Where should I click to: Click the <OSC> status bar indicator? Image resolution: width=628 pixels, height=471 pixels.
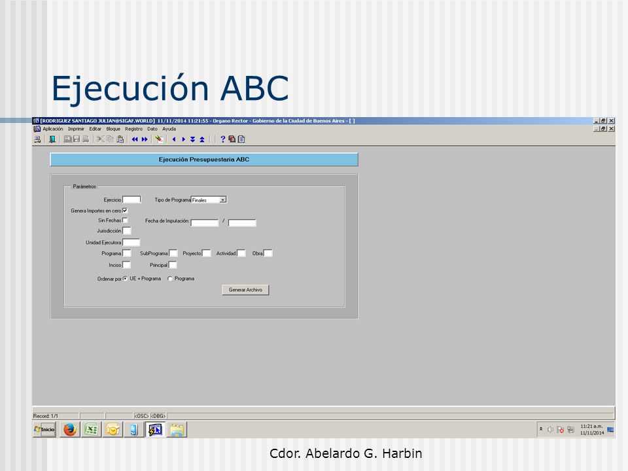click(141, 416)
